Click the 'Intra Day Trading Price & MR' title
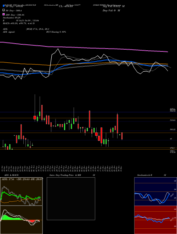This screenshot has width=177, height=234. click(x=65, y=175)
